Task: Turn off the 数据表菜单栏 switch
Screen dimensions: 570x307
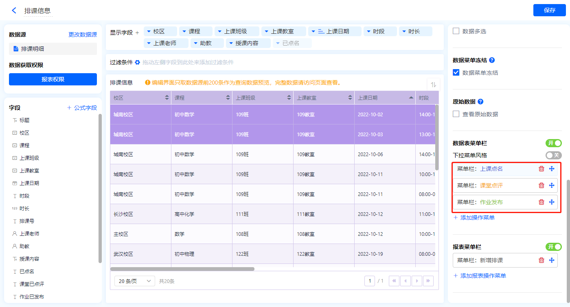Action: (x=553, y=143)
